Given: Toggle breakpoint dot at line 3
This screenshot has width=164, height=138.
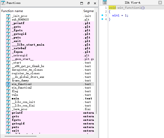Looking at the screenshot, I should [x=102, y=15].
